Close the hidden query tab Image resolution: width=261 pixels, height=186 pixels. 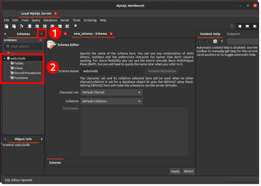pyautogui.click(x=65, y=34)
